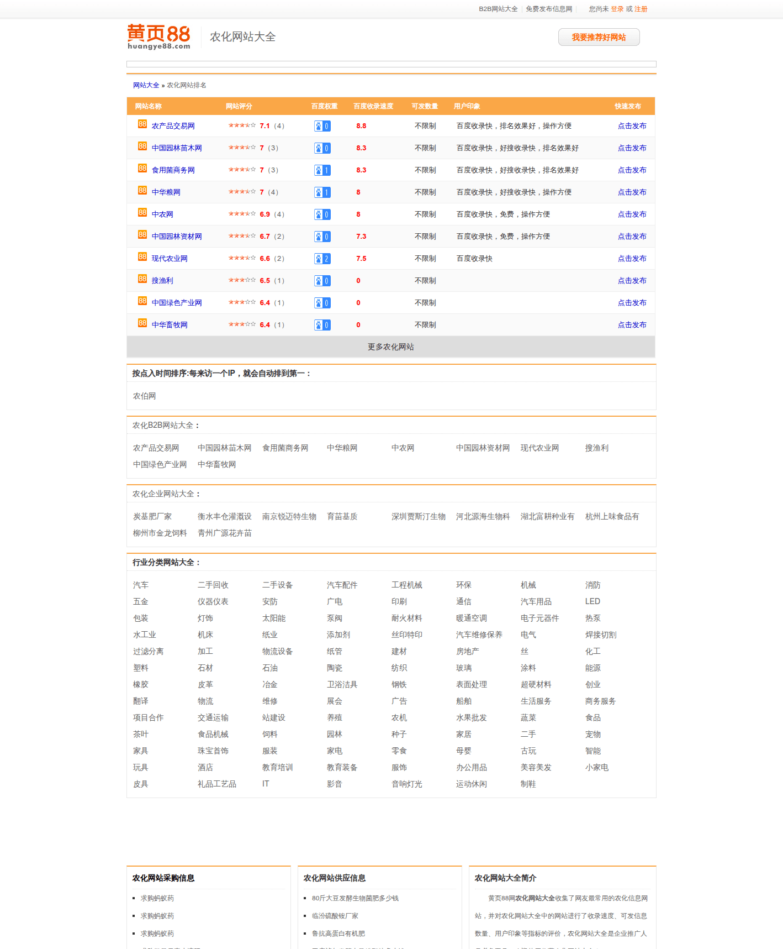Open the 中国园林资材网 site link in ranking table
Image resolution: width=783 pixels, height=949 pixels.
(177, 237)
